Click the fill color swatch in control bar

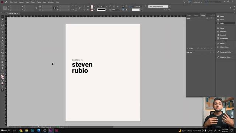[92, 7]
